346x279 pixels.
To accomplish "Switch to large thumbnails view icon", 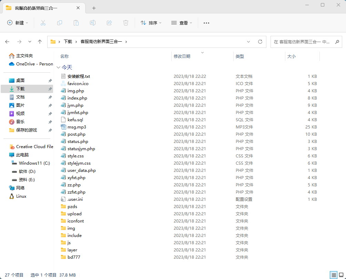I will [341, 275].
